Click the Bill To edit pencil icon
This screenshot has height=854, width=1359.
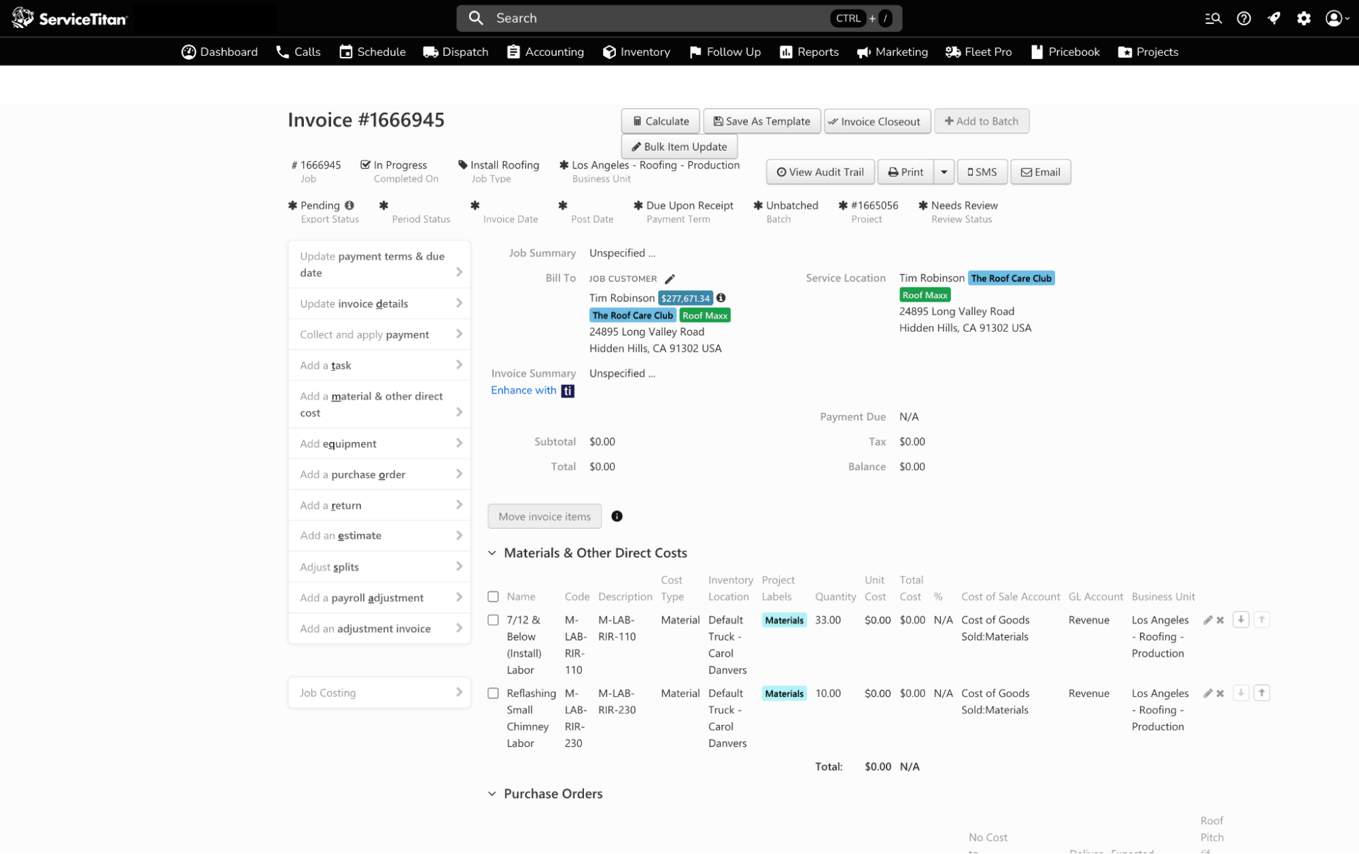[670, 279]
